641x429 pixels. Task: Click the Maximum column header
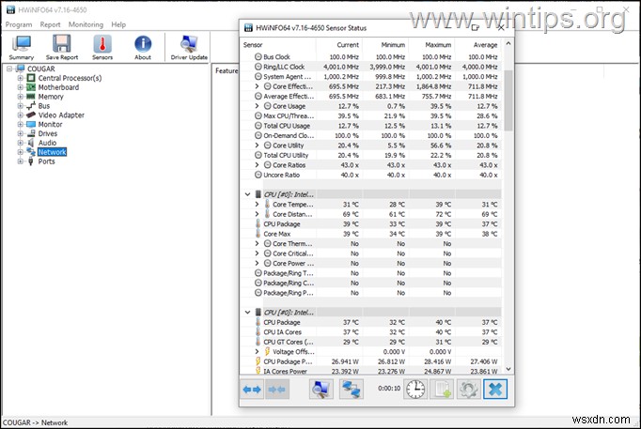431,45
